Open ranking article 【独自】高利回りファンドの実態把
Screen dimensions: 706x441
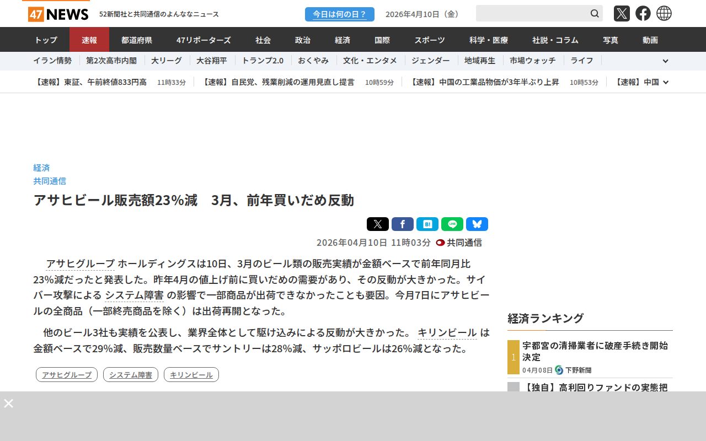596,388
